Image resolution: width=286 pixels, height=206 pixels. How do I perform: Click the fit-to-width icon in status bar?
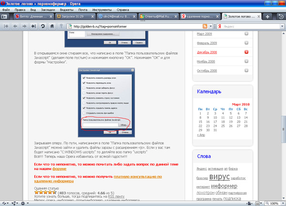249,203
